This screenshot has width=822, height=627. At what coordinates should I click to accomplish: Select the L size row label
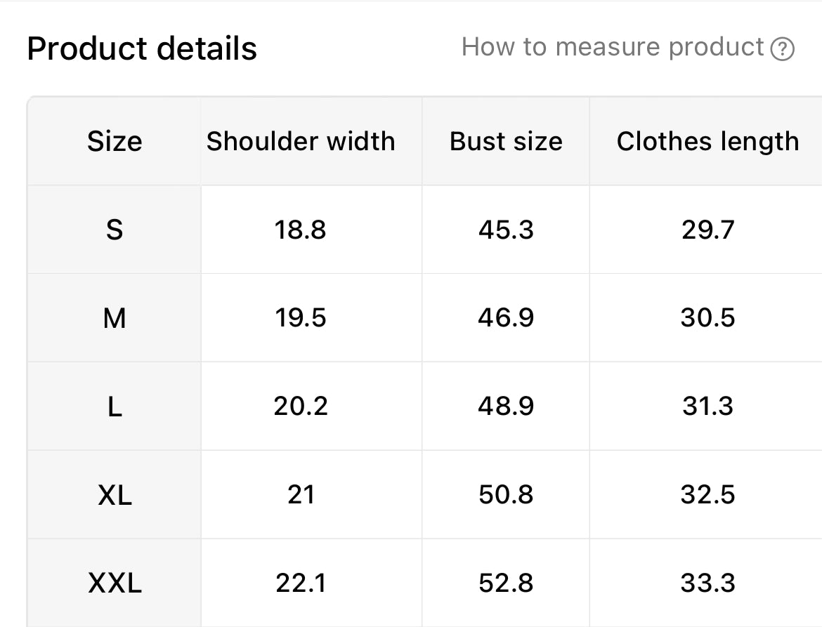pos(115,407)
